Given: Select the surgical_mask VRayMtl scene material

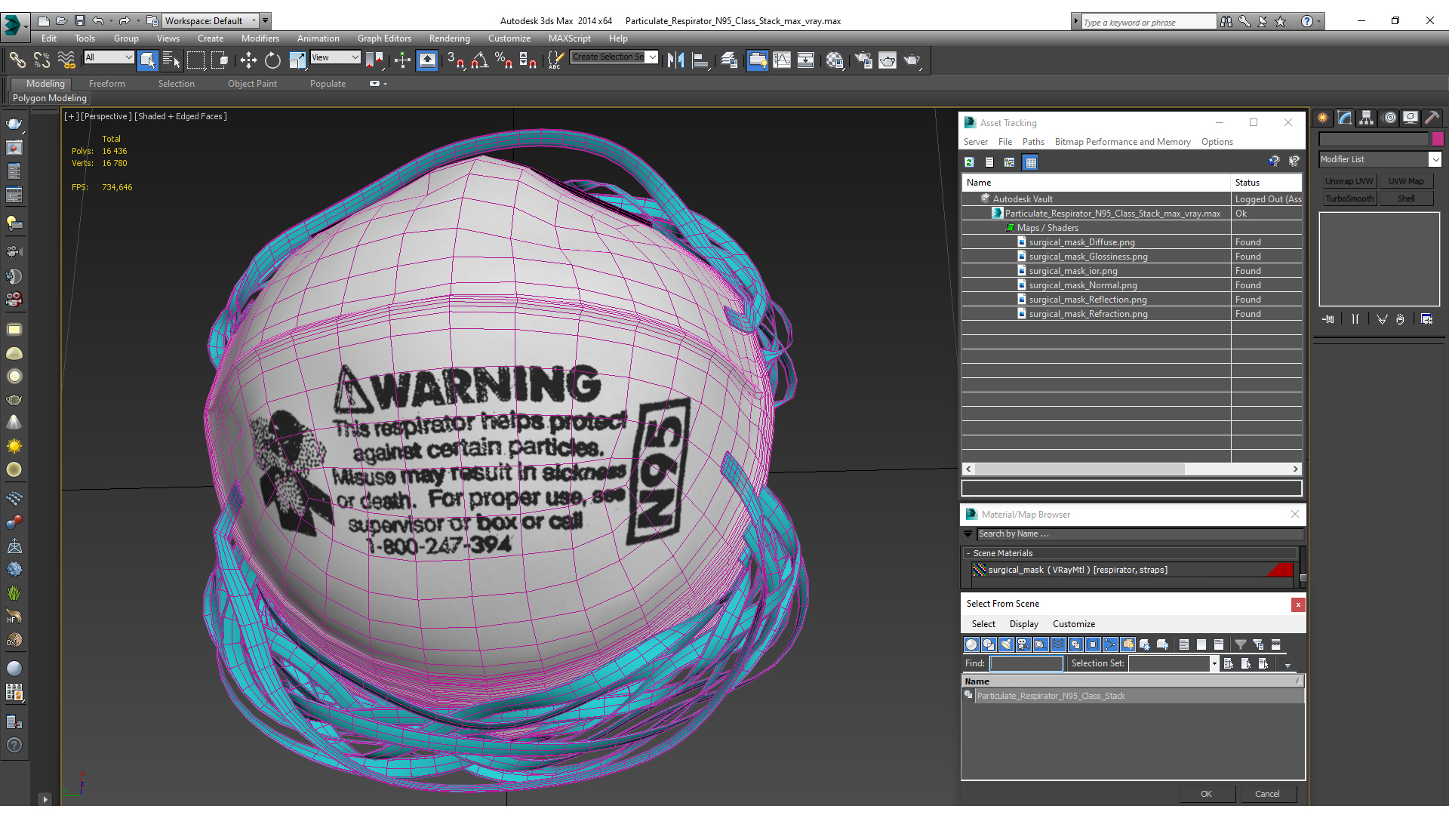Looking at the screenshot, I should pyautogui.click(x=1132, y=570).
